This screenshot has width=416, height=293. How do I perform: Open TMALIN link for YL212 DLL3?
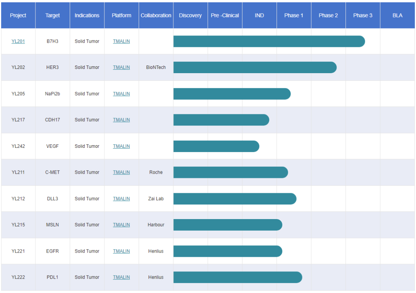[121, 199]
